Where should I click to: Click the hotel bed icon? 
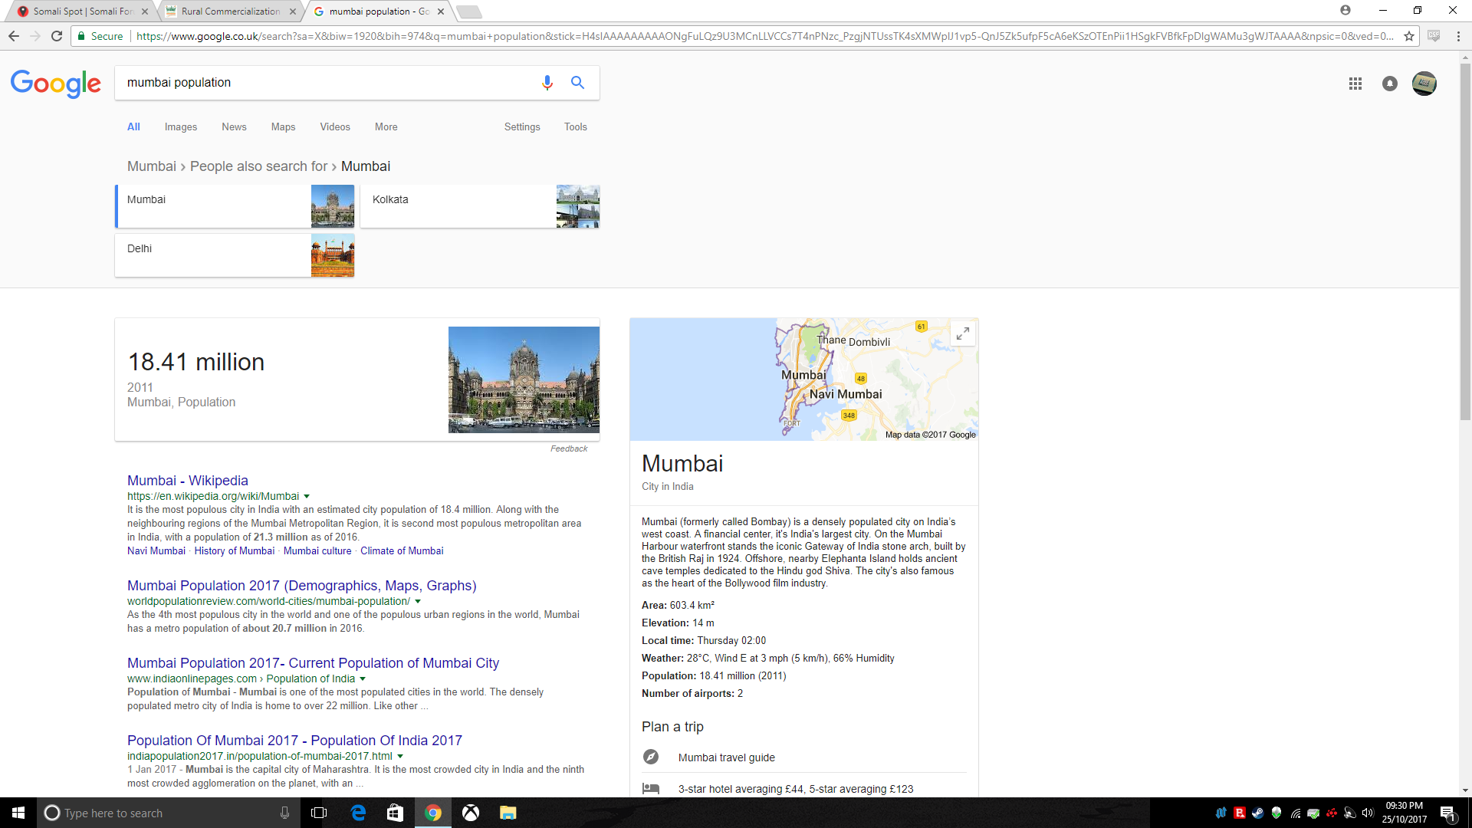(x=651, y=788)
